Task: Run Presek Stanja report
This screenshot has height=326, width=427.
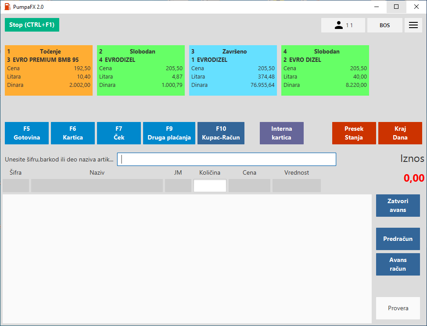Action: click(354, 133)
